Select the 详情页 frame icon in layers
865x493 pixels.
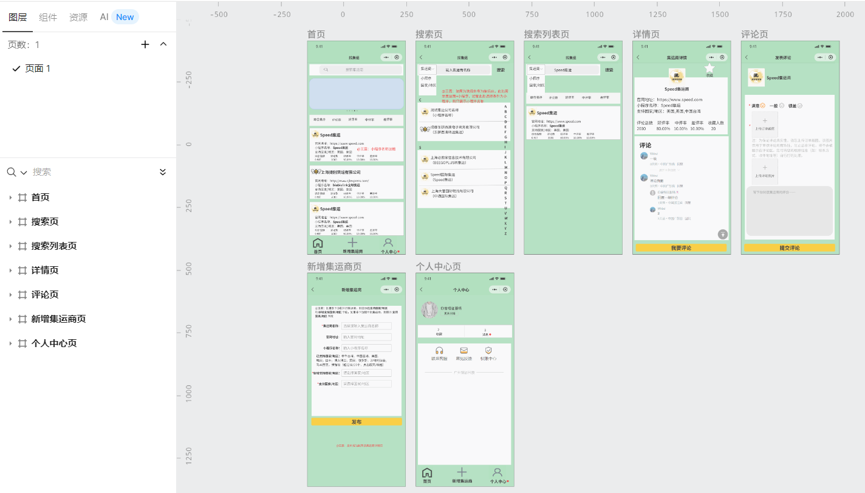[x=22, y=271]
